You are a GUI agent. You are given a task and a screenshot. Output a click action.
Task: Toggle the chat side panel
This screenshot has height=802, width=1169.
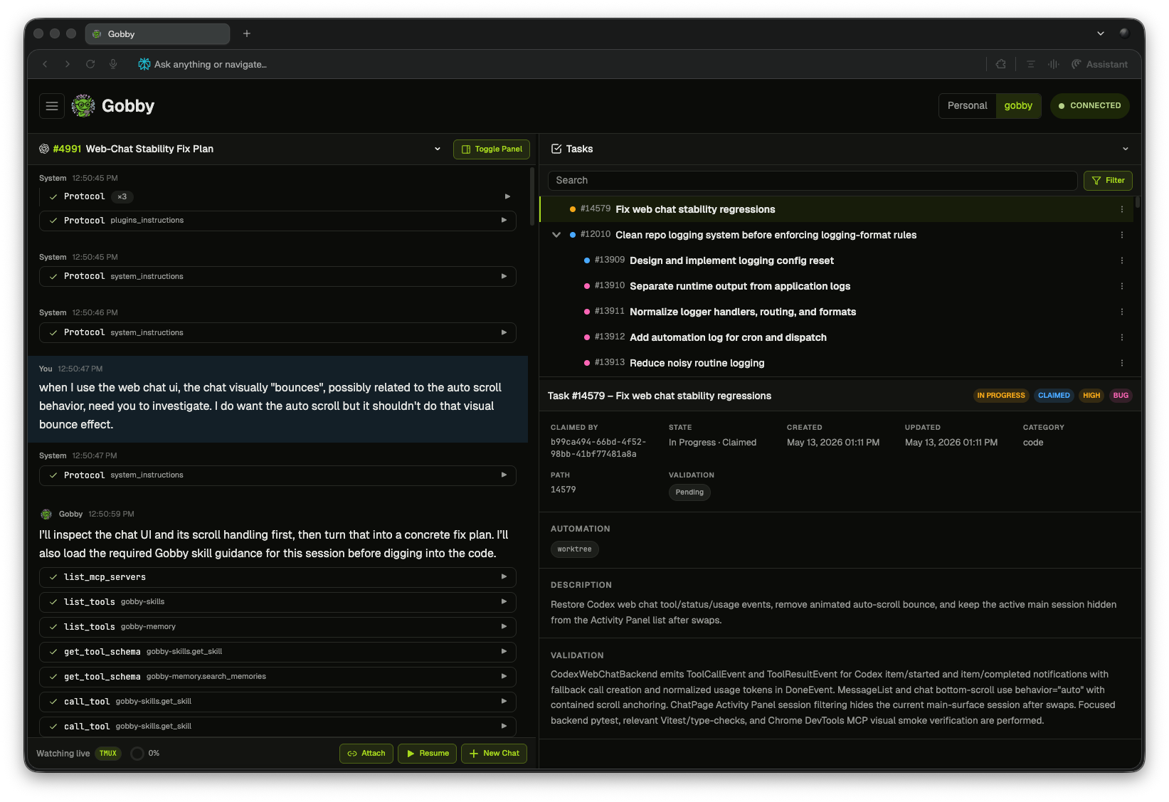click(492, 149)
